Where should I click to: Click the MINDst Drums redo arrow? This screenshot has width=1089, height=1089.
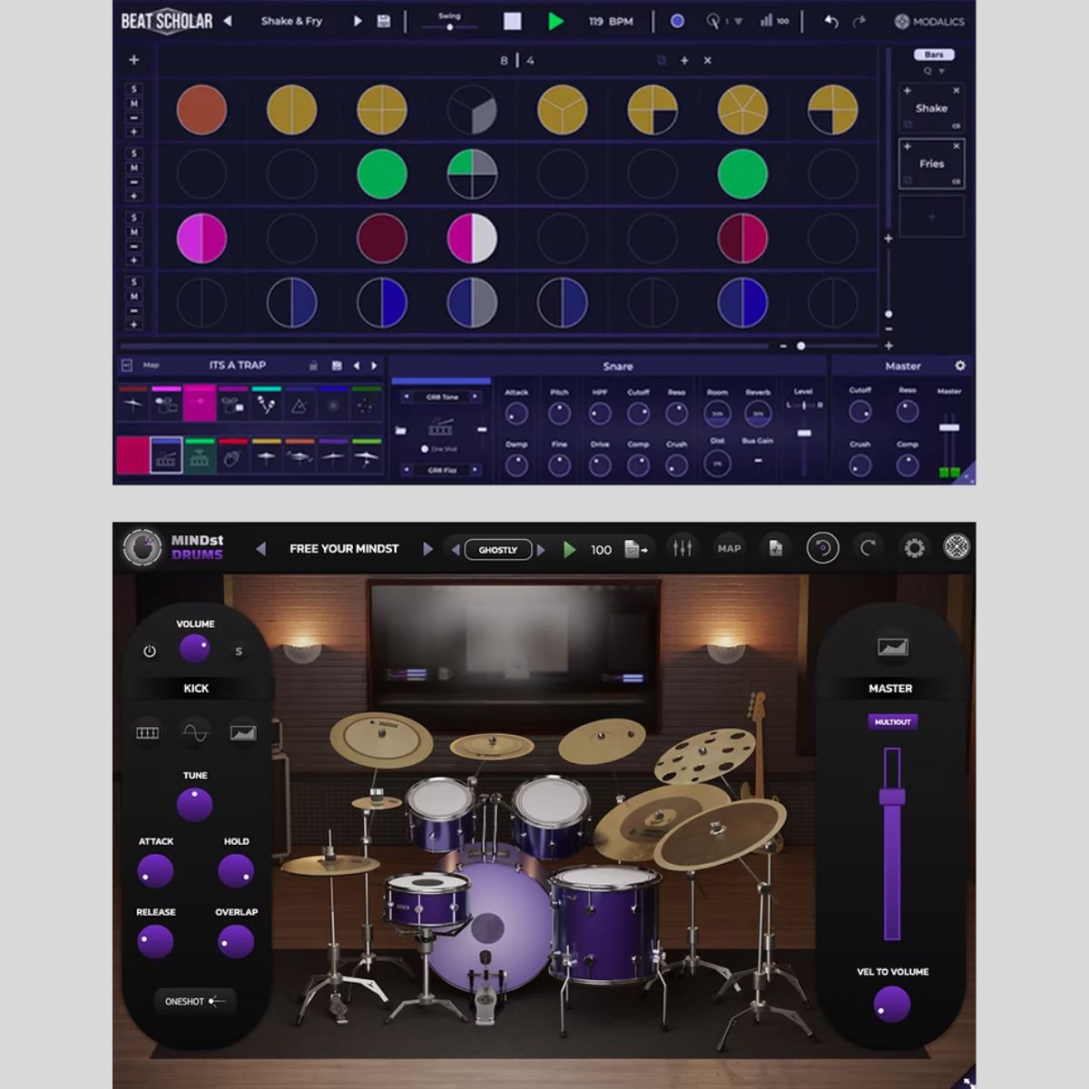click(x=868, y=548)
